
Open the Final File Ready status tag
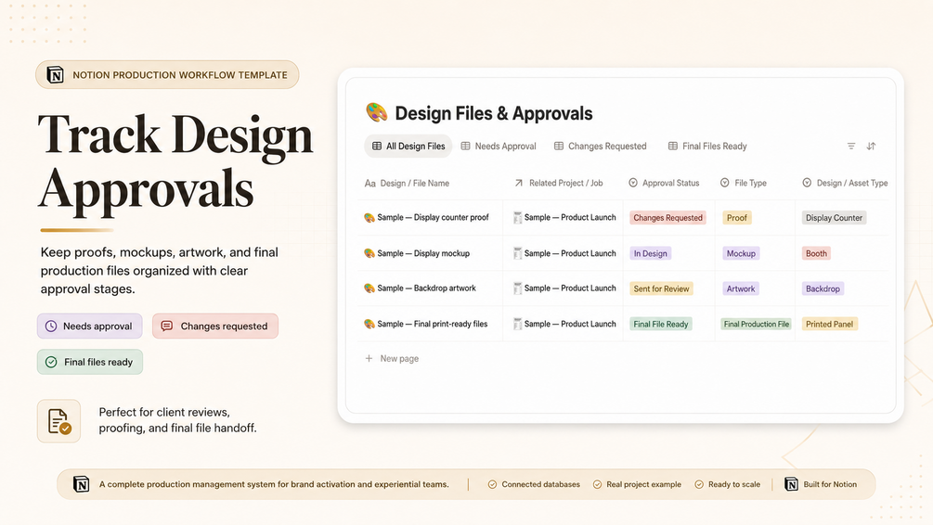[x=660, y=324]
